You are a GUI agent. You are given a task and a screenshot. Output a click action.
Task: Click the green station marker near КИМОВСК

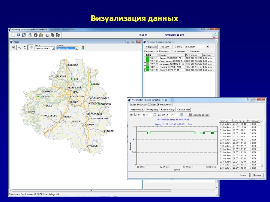tap(99, 104)
